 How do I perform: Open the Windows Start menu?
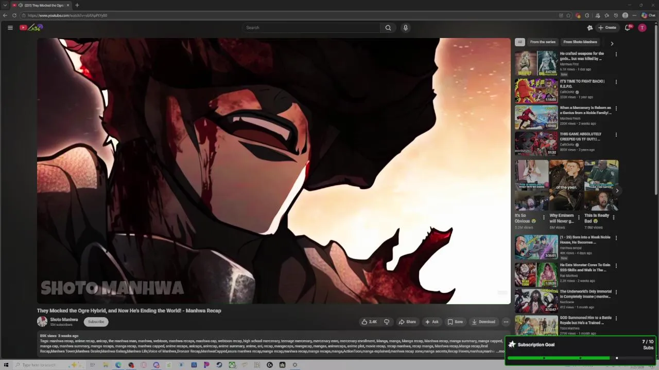point(6,365)
